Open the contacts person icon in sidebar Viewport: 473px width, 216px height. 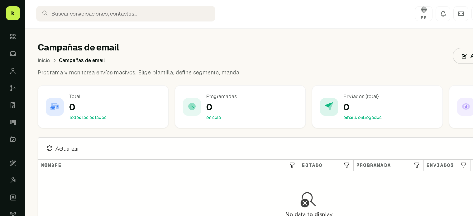[13, 71]
